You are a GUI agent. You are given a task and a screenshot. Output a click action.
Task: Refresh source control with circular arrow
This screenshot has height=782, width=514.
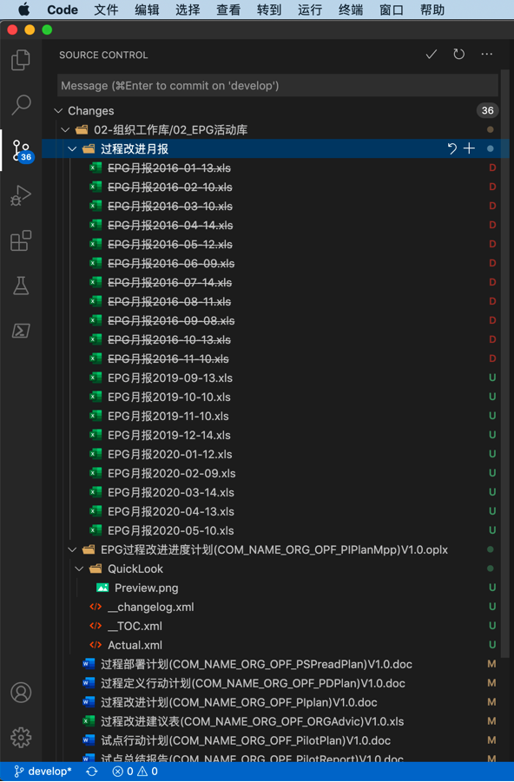[458, 55]
